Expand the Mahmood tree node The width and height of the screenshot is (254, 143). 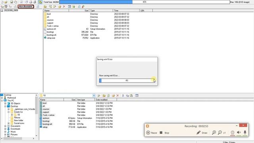pos(2,98)
